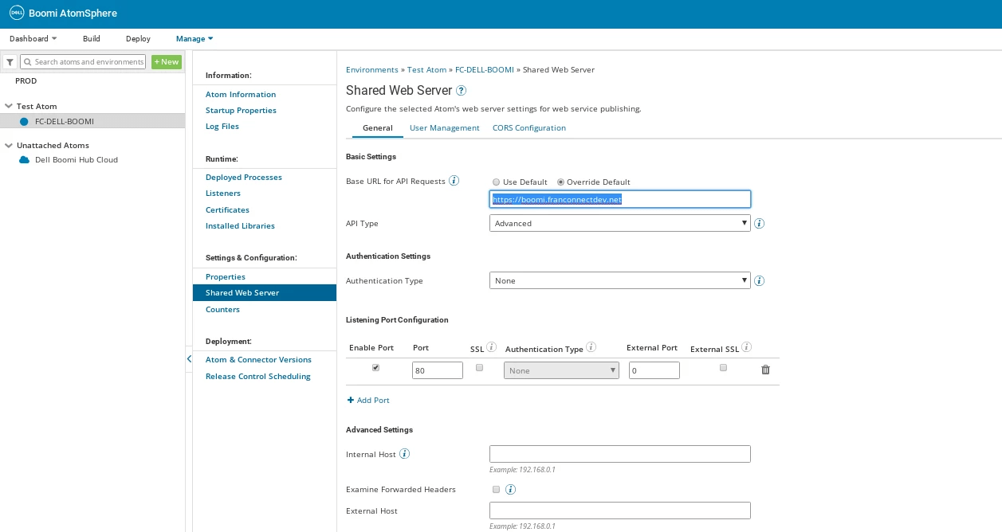Screen dimensions: 1002x532
Task: Open Installed Libraries link
Action: [240, 225]
